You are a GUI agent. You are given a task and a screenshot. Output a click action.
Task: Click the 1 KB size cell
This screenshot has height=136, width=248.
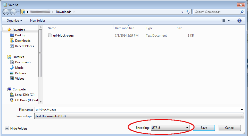(x=191, y=35)
